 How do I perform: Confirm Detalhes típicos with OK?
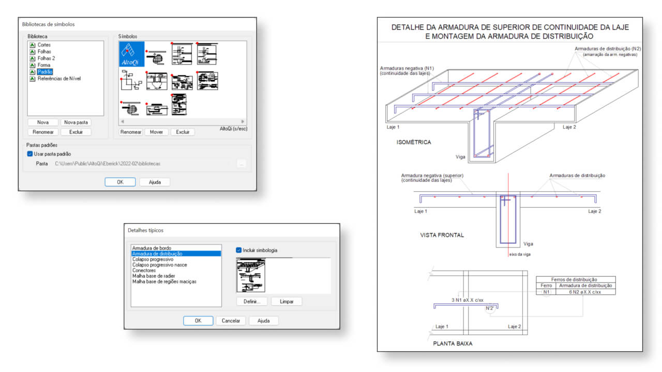coord(198,320)
